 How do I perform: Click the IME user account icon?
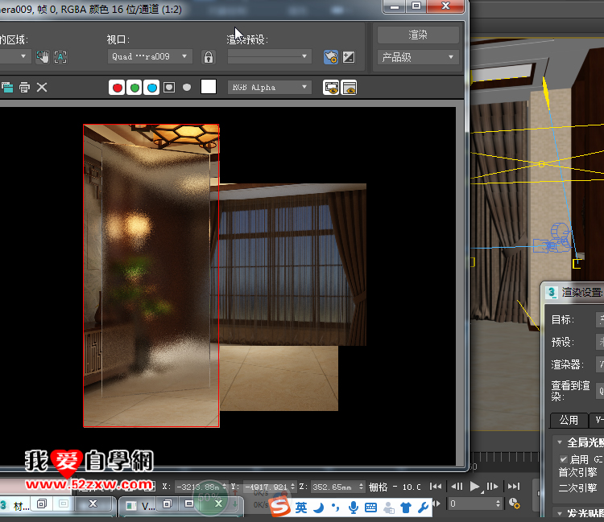pos(389,508)
